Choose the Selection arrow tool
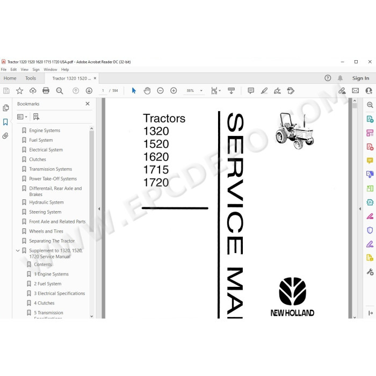Image resolution: width=376 pixels, height=376 pixels. pos(134,91)
